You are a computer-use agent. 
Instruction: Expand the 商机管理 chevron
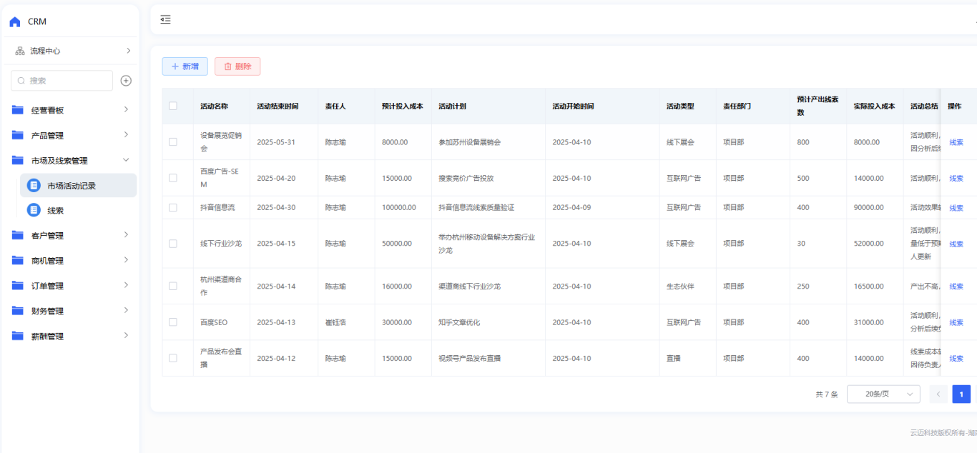[x=126, y=259]
